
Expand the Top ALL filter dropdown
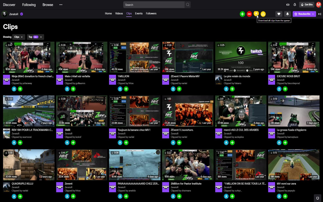click(x=36, y=37)
